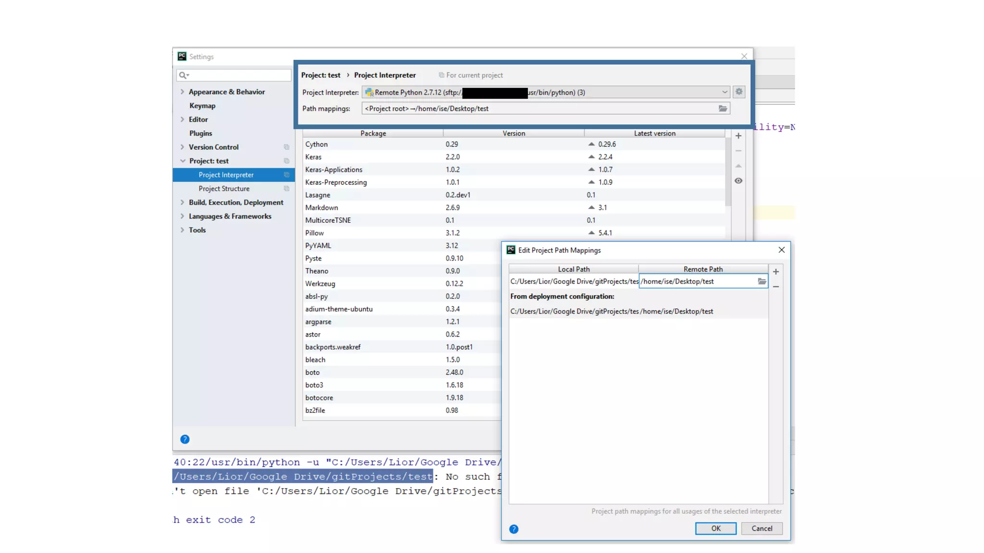Click Cancel in the Path Mappings dialog
This screenshot has height=553, width=984.
[x=762, y=528]
